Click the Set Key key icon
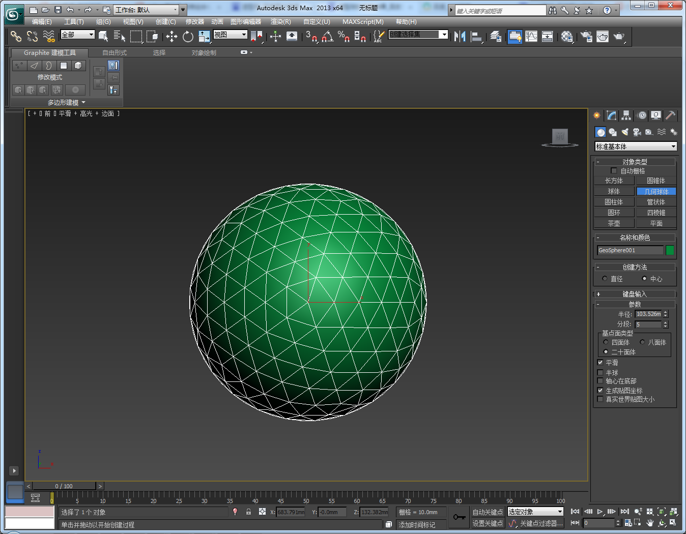Image resolution: width=686 pixels, height=534 pixels. (x=459, y=517)
